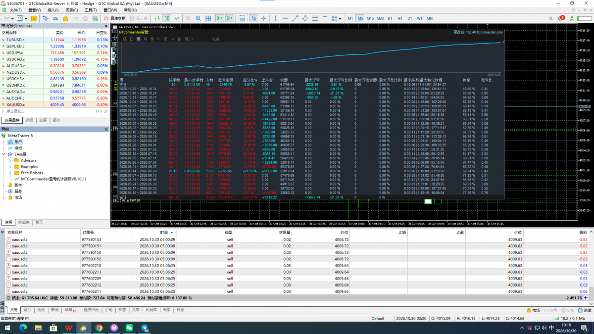Draw a vertical line on chart
The image size is (594, 334).
click(275, 18)
